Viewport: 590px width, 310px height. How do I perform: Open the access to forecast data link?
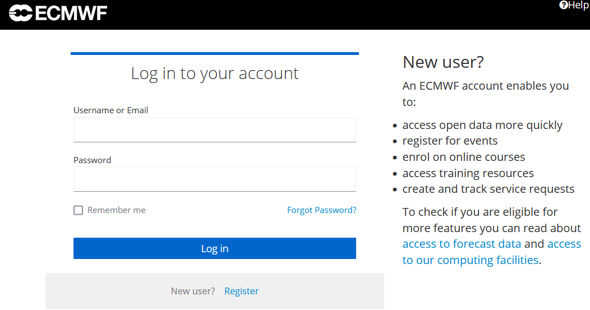click(462, 244)
